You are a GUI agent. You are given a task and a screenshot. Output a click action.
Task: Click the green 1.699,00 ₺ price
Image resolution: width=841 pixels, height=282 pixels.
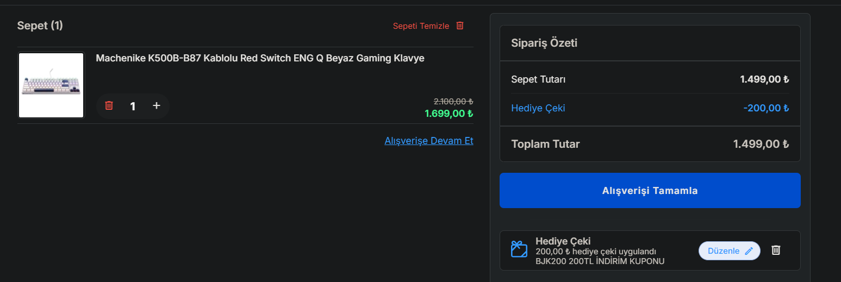pos(448,114)
